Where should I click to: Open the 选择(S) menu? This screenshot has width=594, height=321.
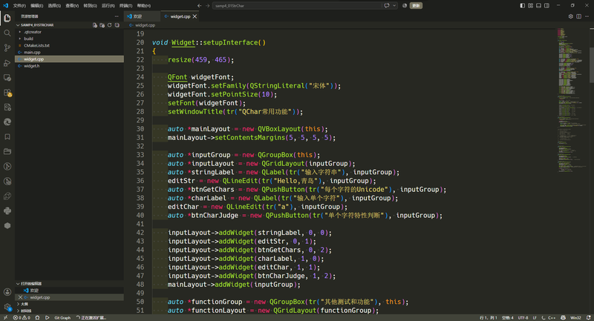54,6
